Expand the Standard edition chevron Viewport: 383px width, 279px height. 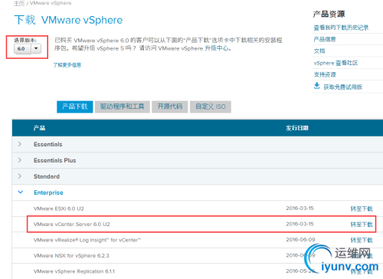[20, 176]
